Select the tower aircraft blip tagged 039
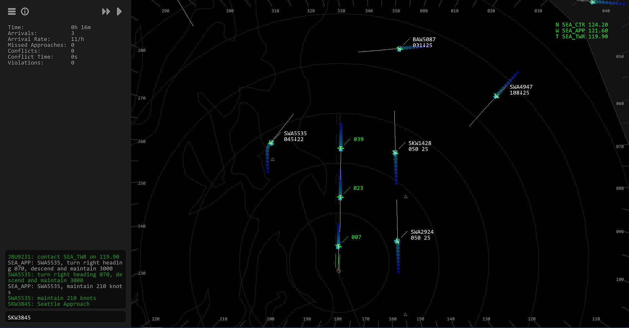Screen dimensions: 629x328 341,149
